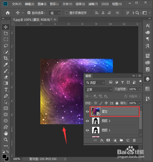Add a new adjustment layer
The height and width of the screenshot is (162, 153).
[115, 140]
